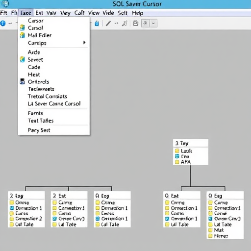Viewport: 251px width, 251px height.
Task: Select Mat in rightmost Q Eag node
Action: pyautogui.click(x=219, y=230)
